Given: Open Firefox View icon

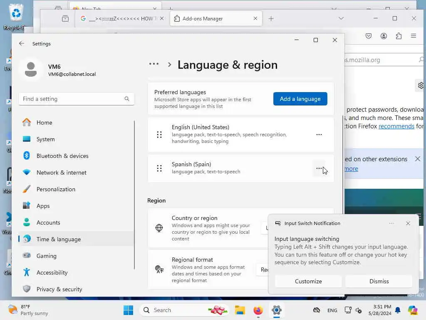Looking at the screenshot, I should pyautogui.click(x=65, y=18).
